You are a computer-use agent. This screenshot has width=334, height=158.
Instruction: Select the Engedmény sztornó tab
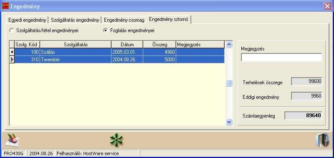pos(169,19)
